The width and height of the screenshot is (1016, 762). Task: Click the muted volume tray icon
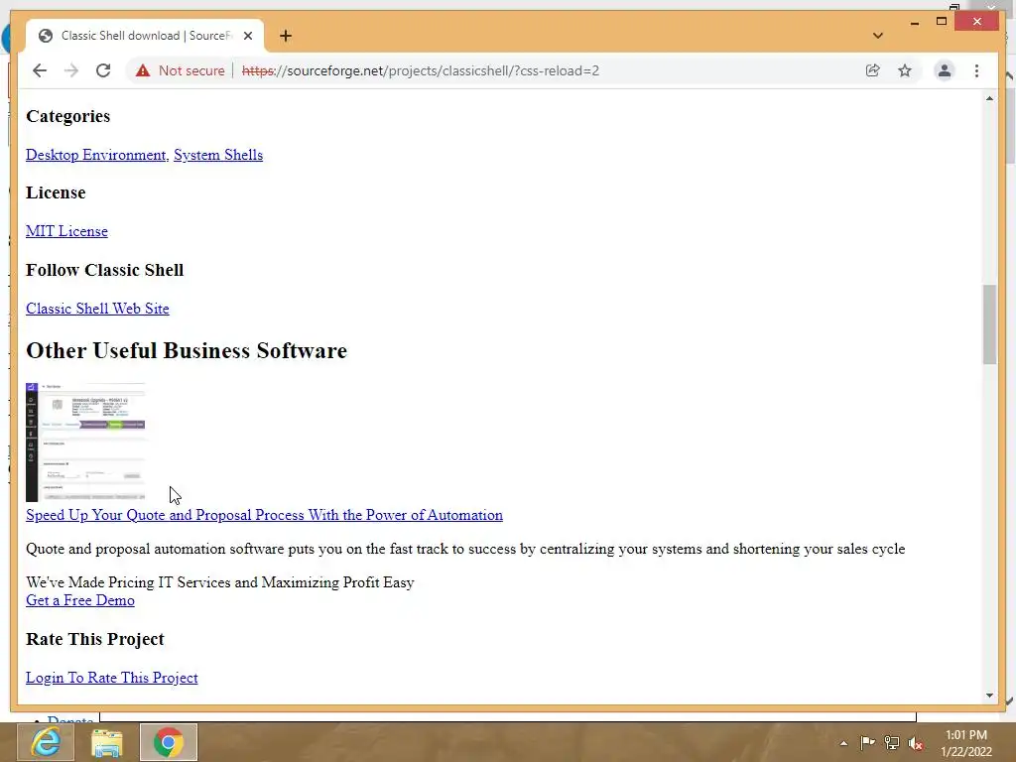coord(916,743)
